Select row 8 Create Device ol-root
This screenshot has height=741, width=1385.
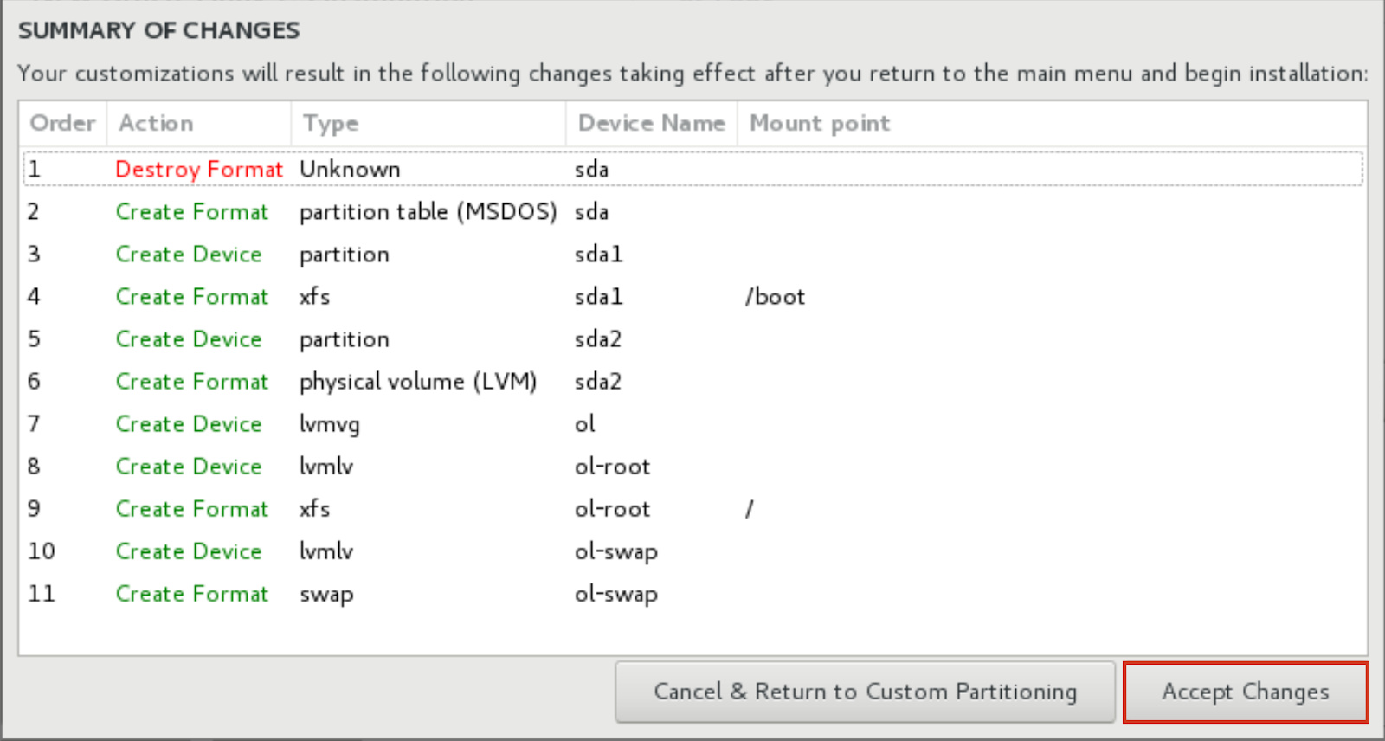coord(693,466)
